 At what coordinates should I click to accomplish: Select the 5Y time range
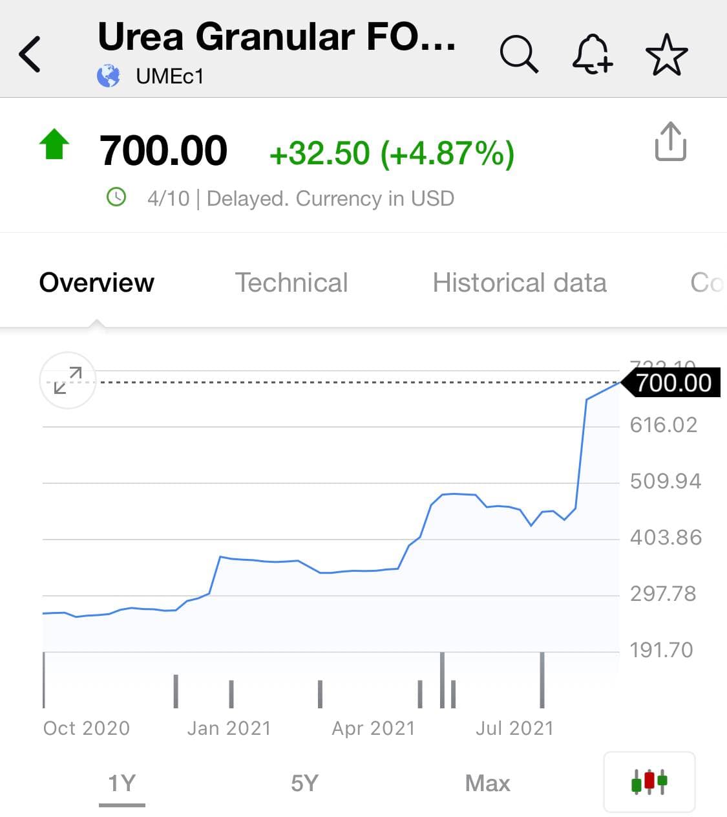(x=304, y=783)
